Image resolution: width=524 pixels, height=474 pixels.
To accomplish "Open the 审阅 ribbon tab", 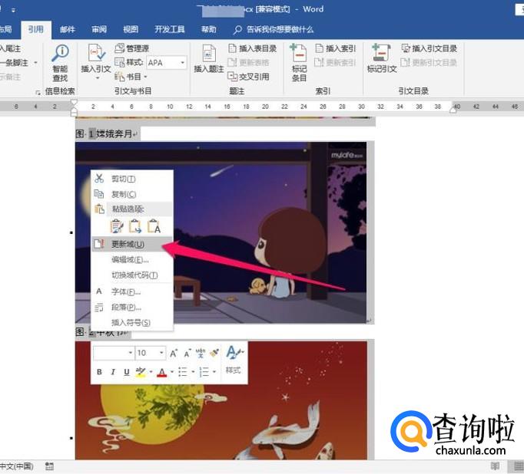I will [99, 29].
